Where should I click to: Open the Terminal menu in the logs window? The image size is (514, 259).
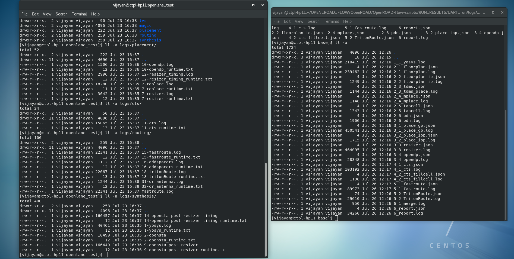(331, 21)
